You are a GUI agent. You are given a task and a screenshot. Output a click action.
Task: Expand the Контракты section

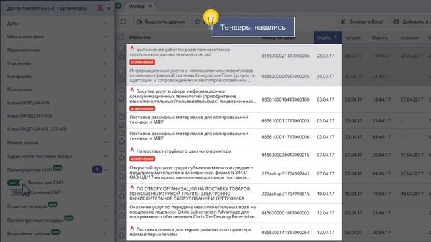tap(57, 76)
